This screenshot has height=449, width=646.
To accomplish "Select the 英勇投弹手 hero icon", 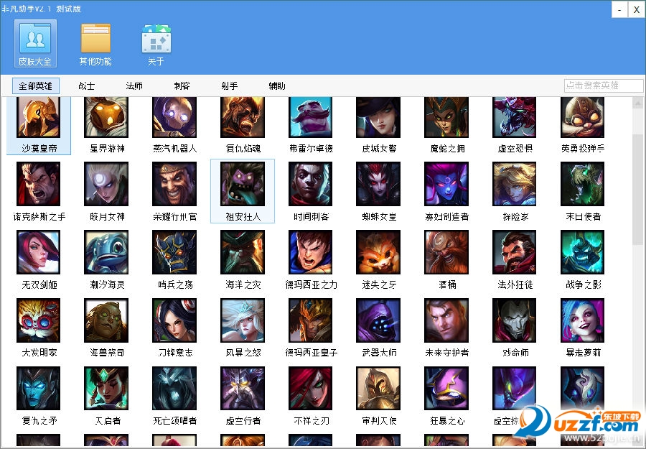I will pyautogui.click(x=583, y=117).
